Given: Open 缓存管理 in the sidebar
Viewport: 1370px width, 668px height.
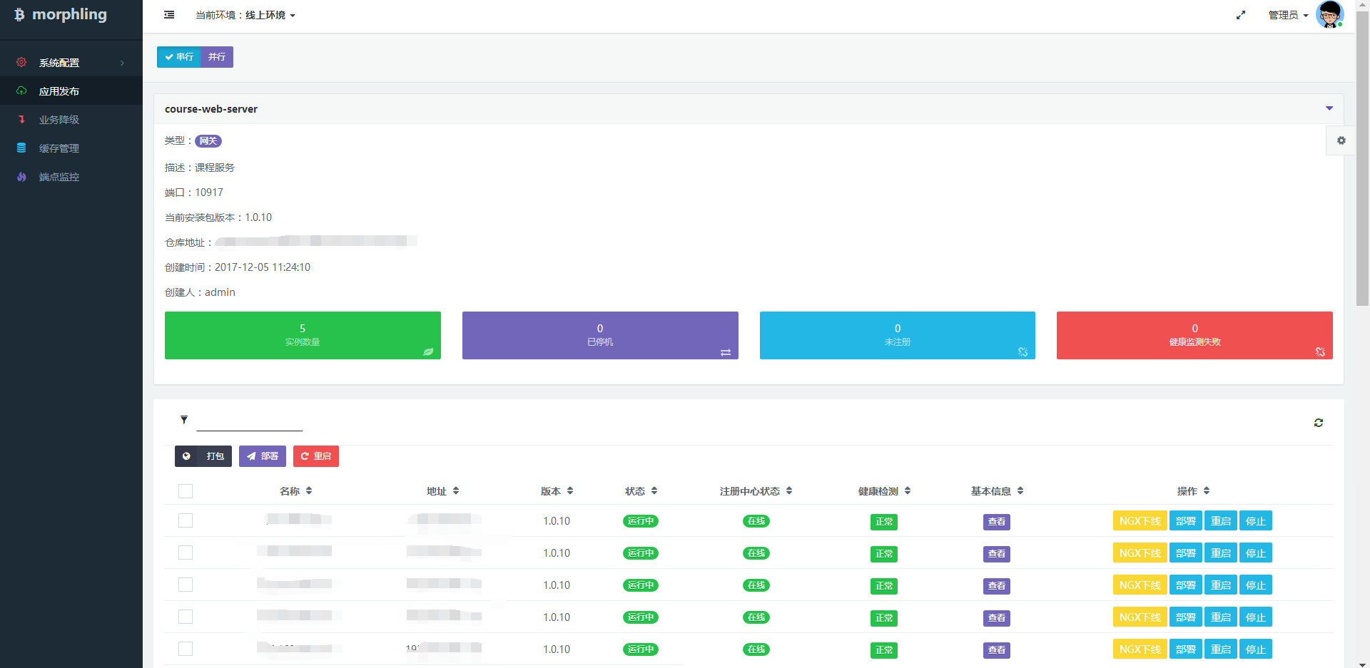Looking at the screenshot, I should point(71,148).
